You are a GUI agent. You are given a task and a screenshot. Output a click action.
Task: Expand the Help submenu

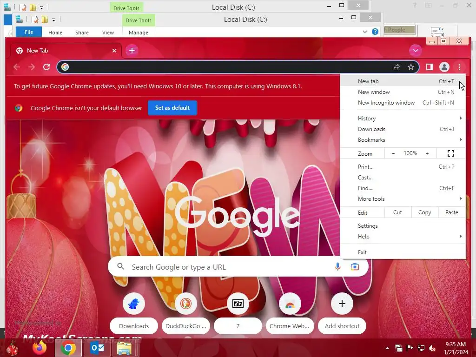[403, 237]
